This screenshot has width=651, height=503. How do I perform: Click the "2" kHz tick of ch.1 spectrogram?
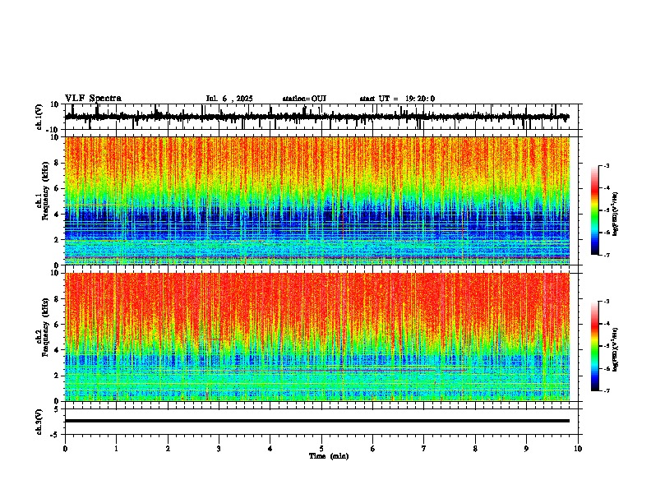click(58, 240)
